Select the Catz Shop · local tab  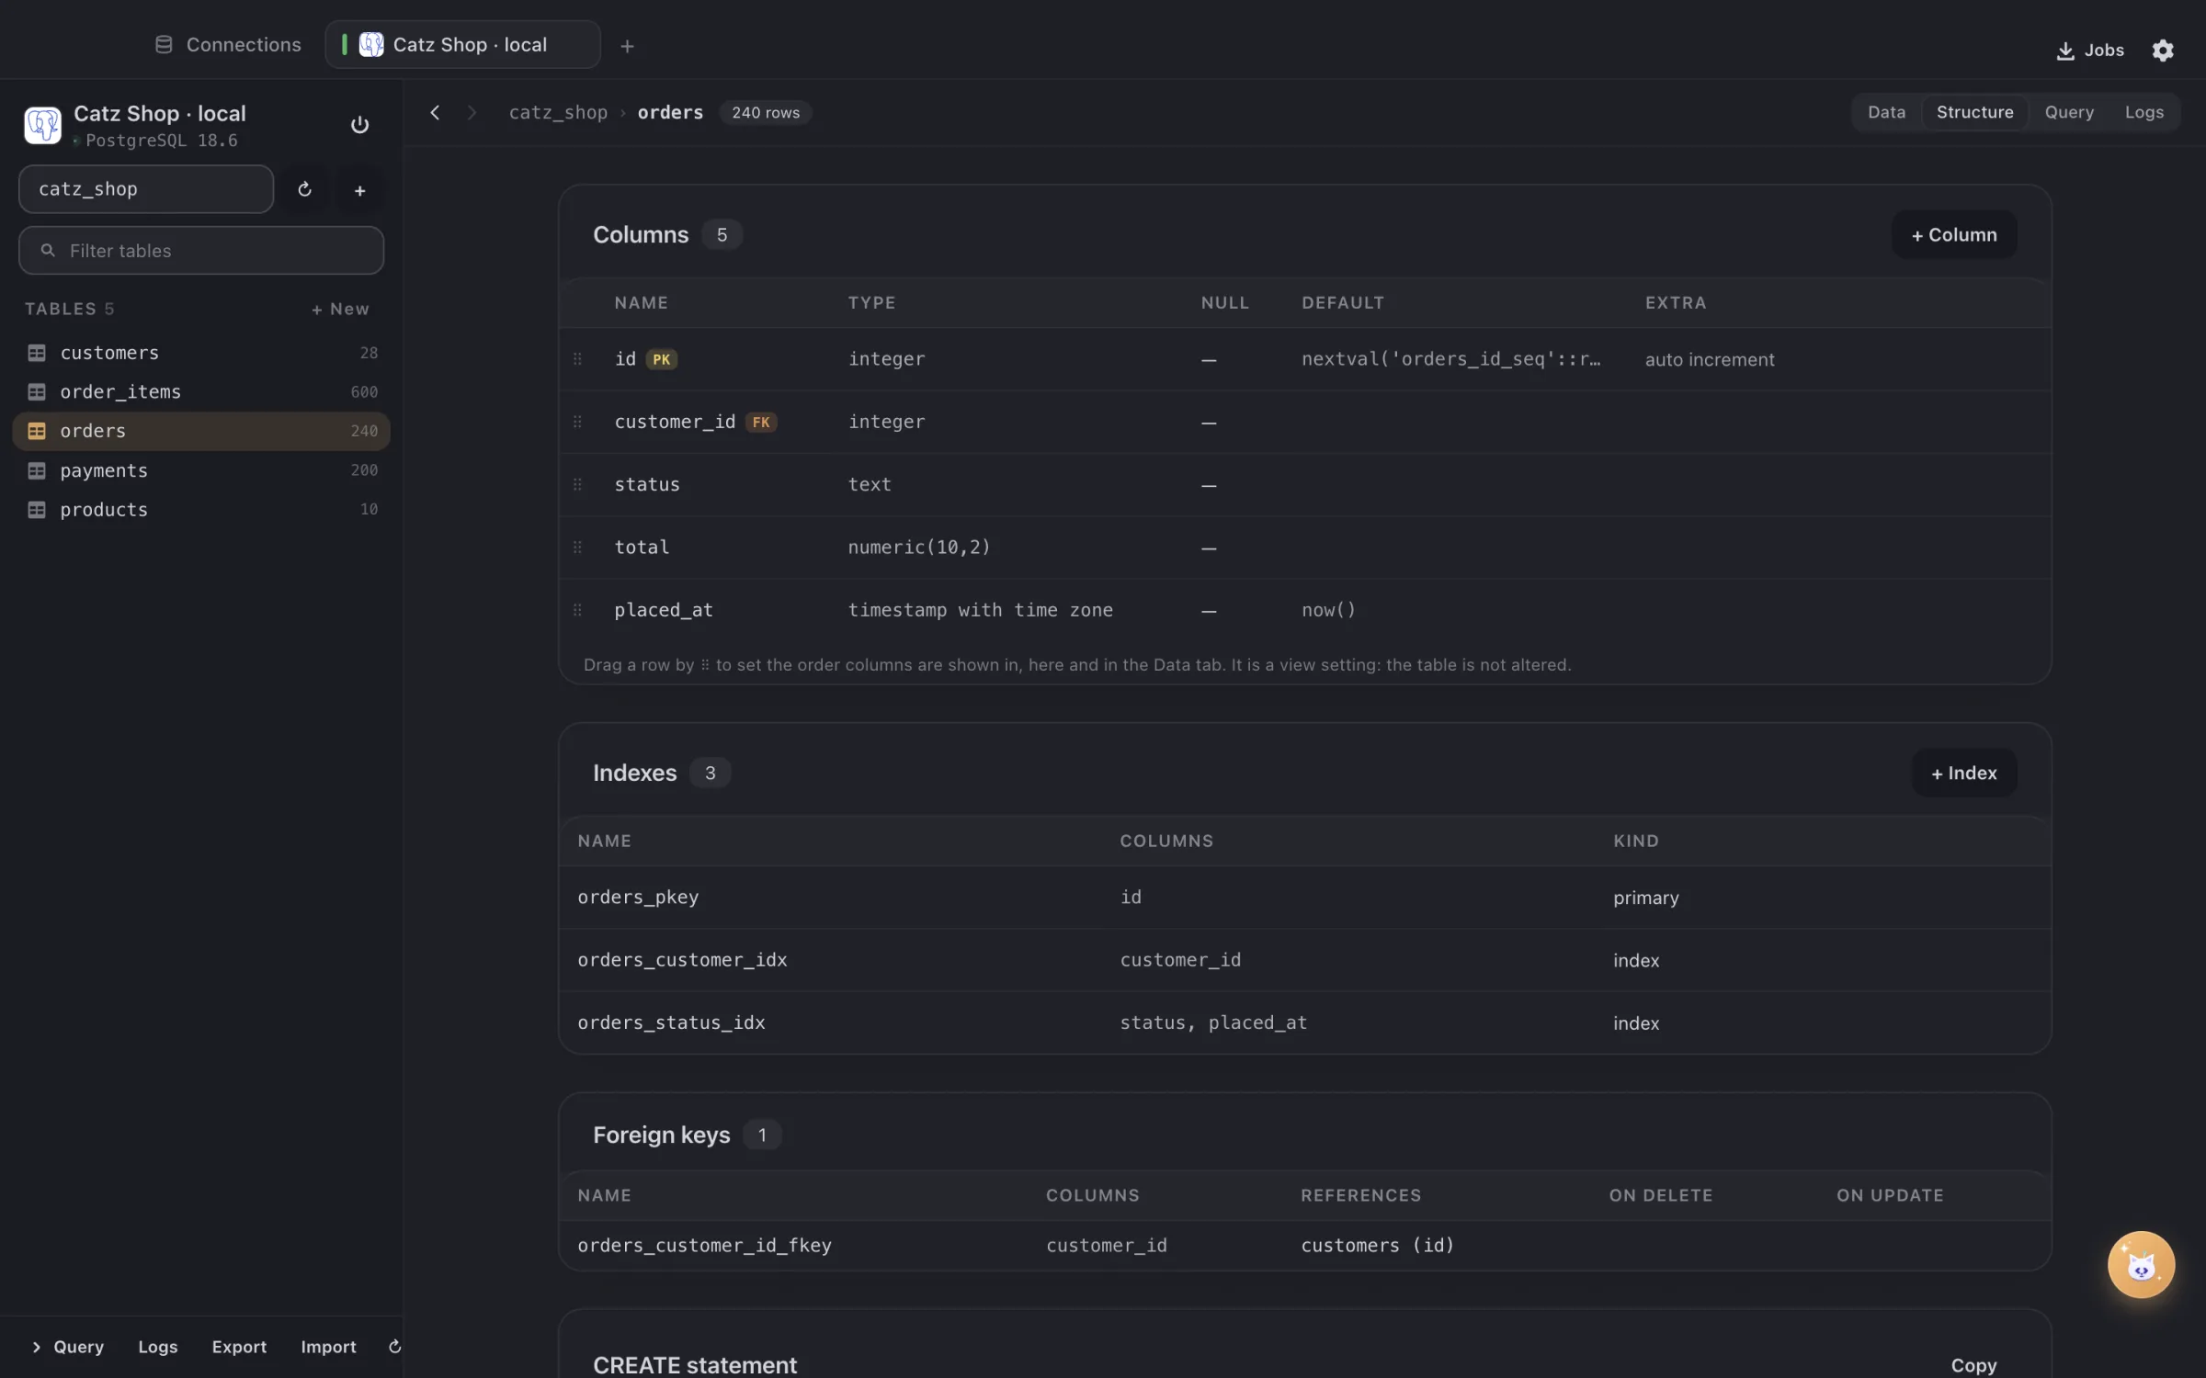point(462,45)
